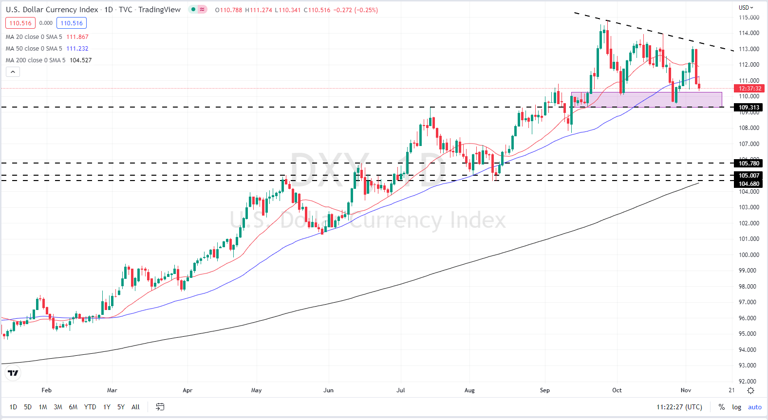Select the 1D time range
This screenshot has width=768, height=420.
tap(13, 407)
